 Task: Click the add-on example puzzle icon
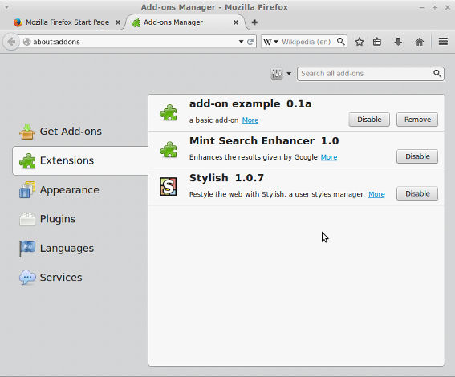tap(169, 112)
